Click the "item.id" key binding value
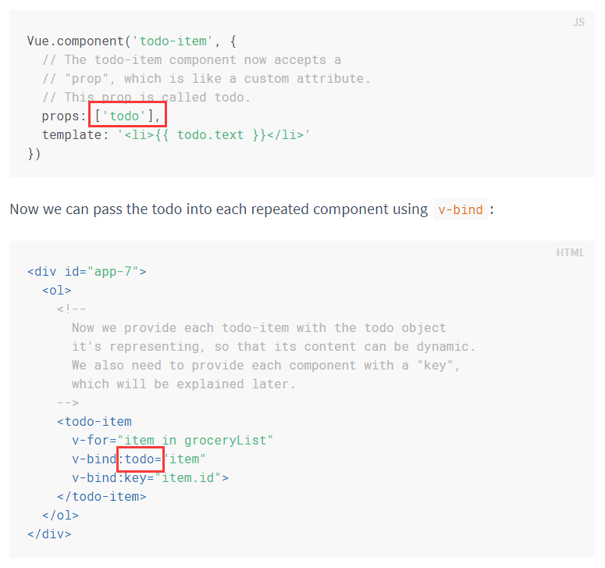This screenshot has height=568, width=605. point(187,478)
